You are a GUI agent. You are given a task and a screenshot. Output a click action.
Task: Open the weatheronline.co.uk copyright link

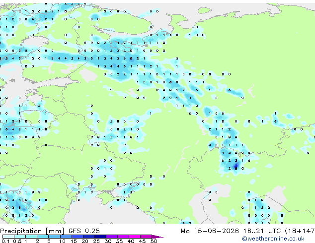pos(273,239)
